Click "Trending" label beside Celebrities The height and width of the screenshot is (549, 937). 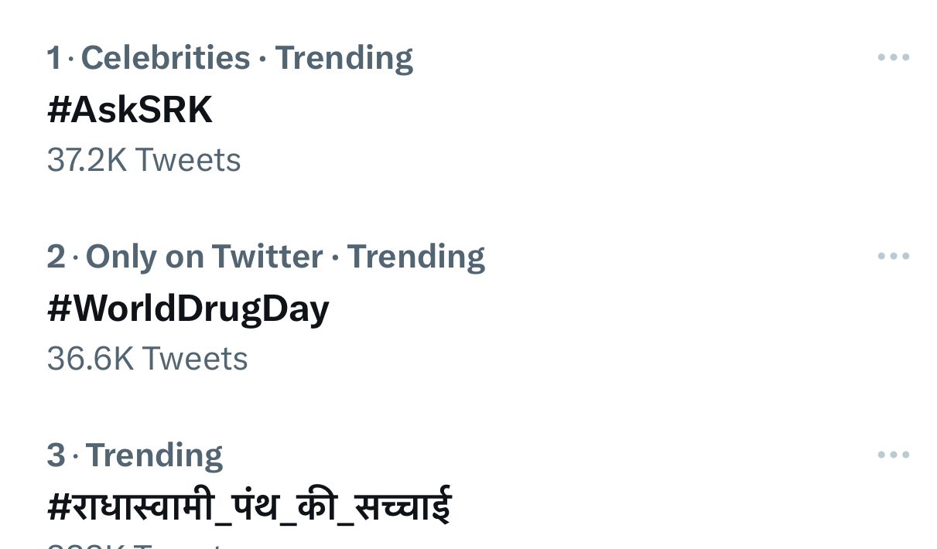coord(344,58)
